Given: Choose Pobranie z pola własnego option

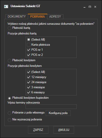Looking at the screenshot, I should (x=9, y=113).
